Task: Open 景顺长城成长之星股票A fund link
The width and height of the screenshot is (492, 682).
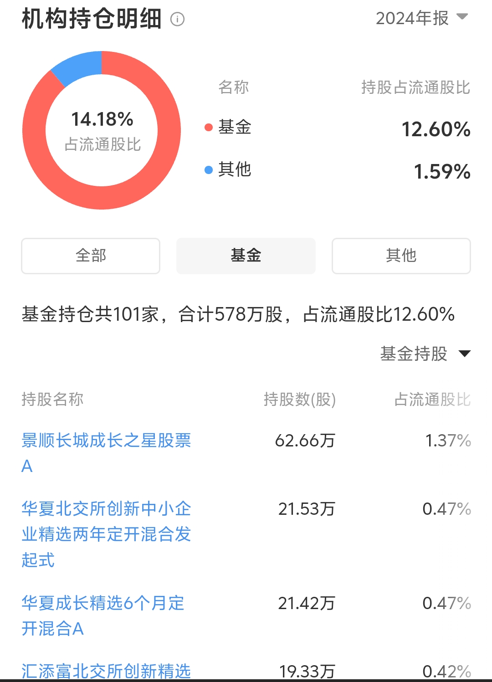Action: click(106, 453)
